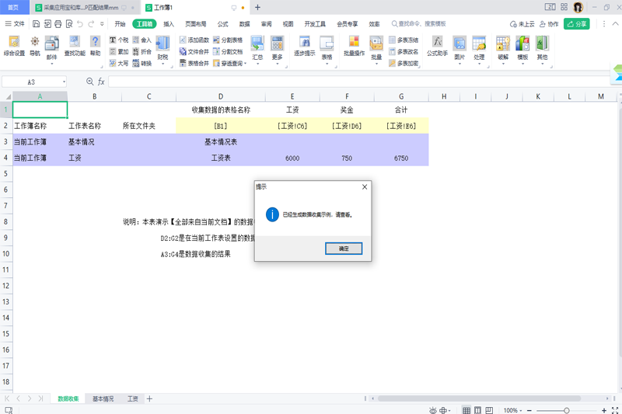This screenshot has height=414, width=622.
Task: Click the 帮助 help icon
Action: pyautogui.click(x=95, y=45)
